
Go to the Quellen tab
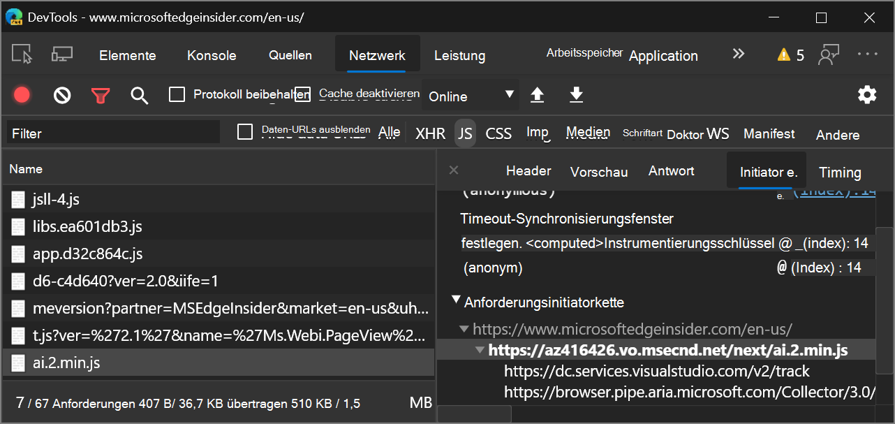(290, 55)
